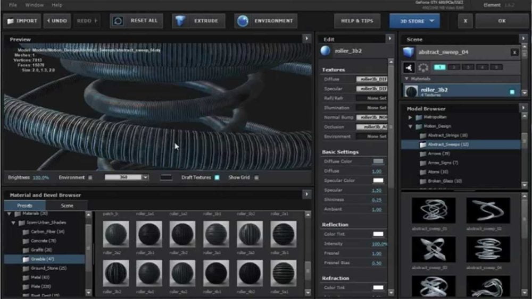Select group 1 button in Scene panel
This screenshot has width=532, height=299.
[440, 67]
